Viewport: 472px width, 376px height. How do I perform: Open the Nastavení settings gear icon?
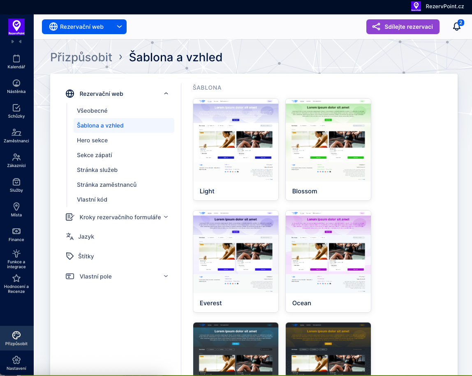[x=16, y=360]
